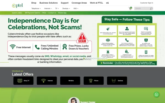This screenshot has height=103, width=165.
Task: Click the PTCL logo
Action: [x=17, y=5]
